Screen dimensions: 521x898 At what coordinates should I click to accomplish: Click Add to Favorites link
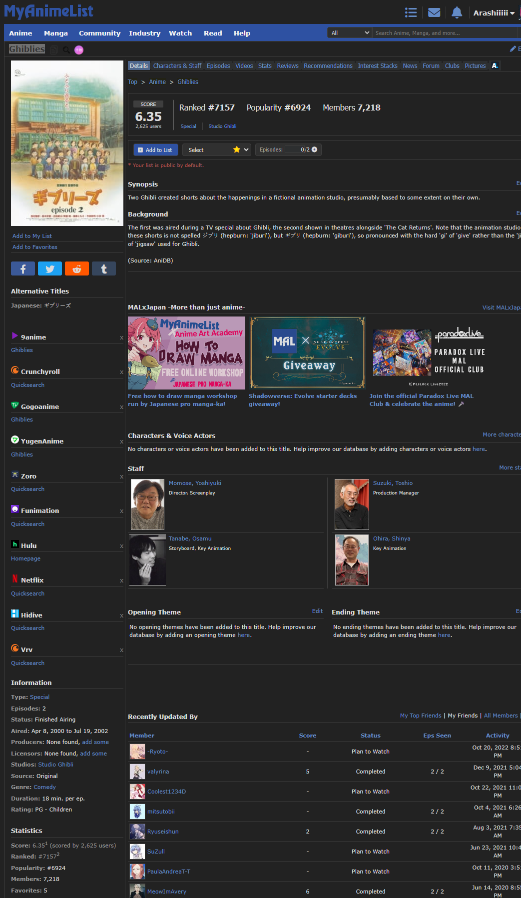[35, 247]
